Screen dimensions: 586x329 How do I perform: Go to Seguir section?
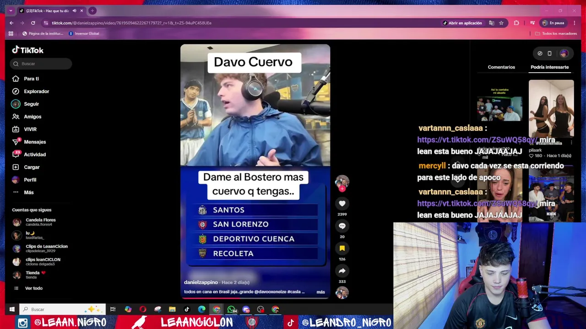(x=26, y=104)
